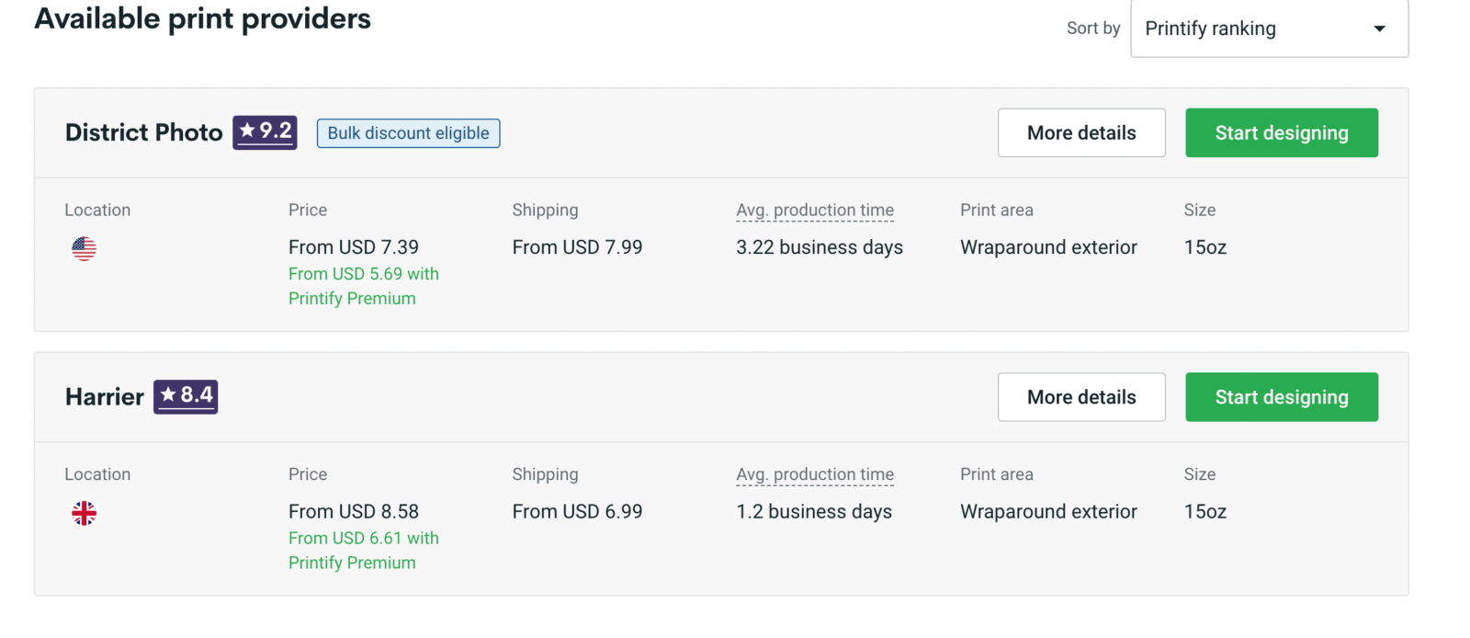Screen dimensions: 1470x638
Task: Click the US flag location icon
Action: tap(84, 248)
